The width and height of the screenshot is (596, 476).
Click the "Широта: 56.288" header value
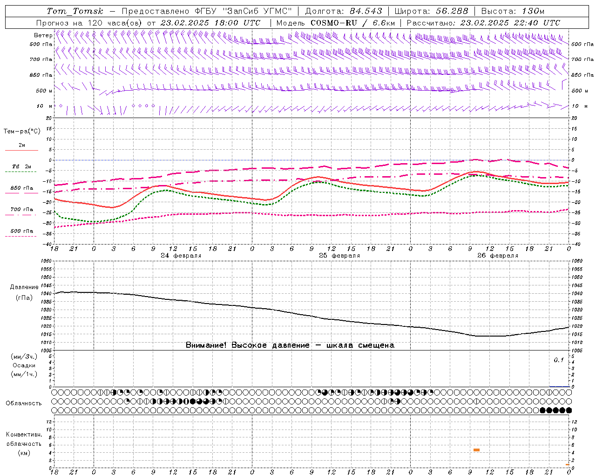pos(431,11)
